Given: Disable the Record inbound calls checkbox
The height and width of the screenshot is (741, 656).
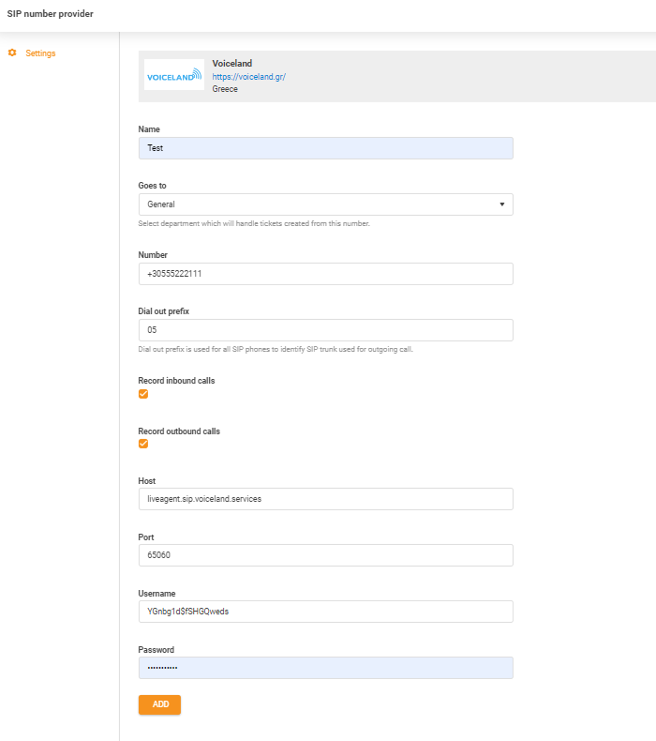Looking at the screenshot, I should click(x=143, y=394).
